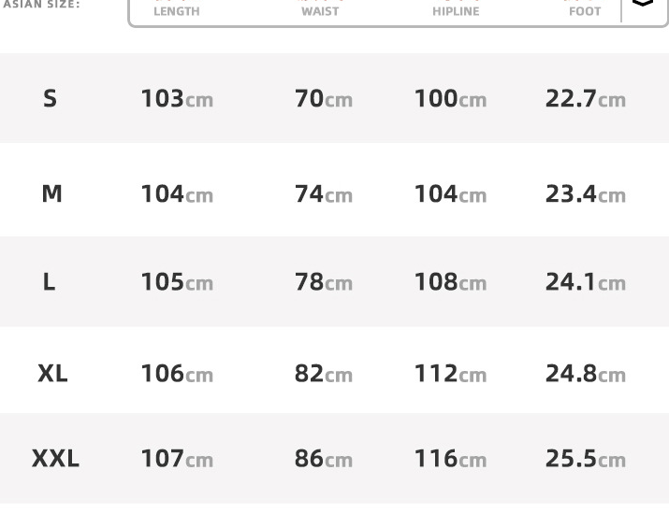Viewport: 669px width, 513px height.
Task: Select the S size row label
Action: coord(50,98)
